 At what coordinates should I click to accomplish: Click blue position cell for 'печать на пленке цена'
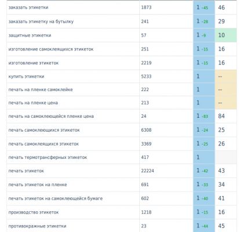click(x=204, y=103)
